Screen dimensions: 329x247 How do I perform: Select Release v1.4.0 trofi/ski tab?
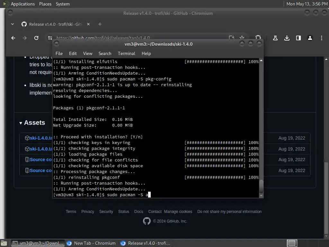55,24
